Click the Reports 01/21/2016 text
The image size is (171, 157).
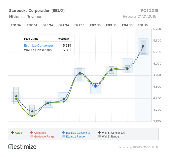[140, 16]
